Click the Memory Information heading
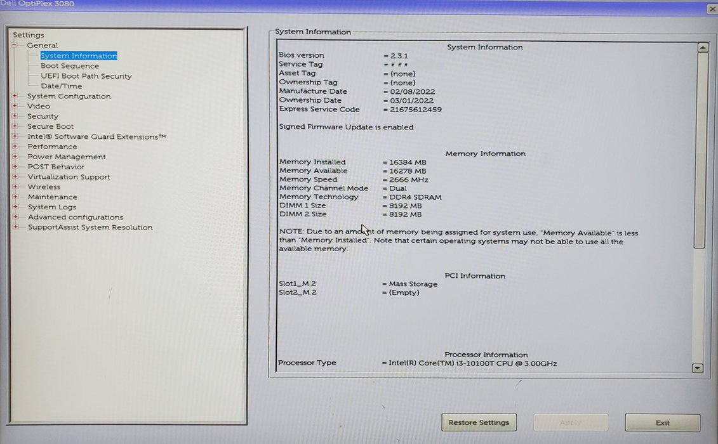Image resolution: width=718 pixels, height=444 pixels. pos(486,153)
